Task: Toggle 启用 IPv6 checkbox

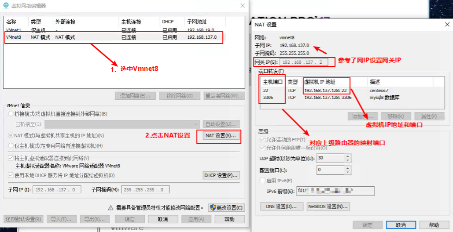Action: click(263, 181)
